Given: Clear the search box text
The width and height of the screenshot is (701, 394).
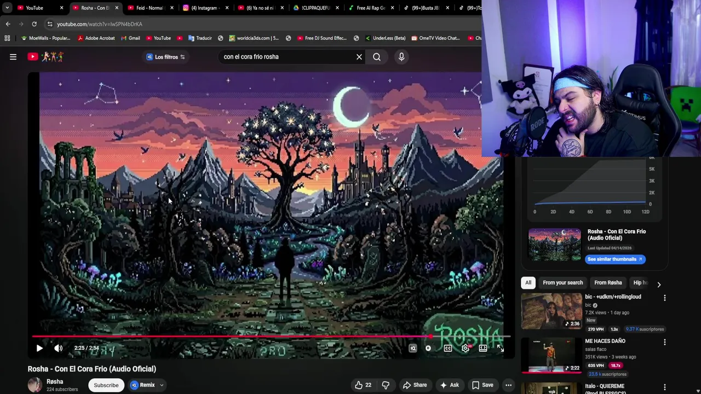Looking at the screenshot, I should 359,57.
